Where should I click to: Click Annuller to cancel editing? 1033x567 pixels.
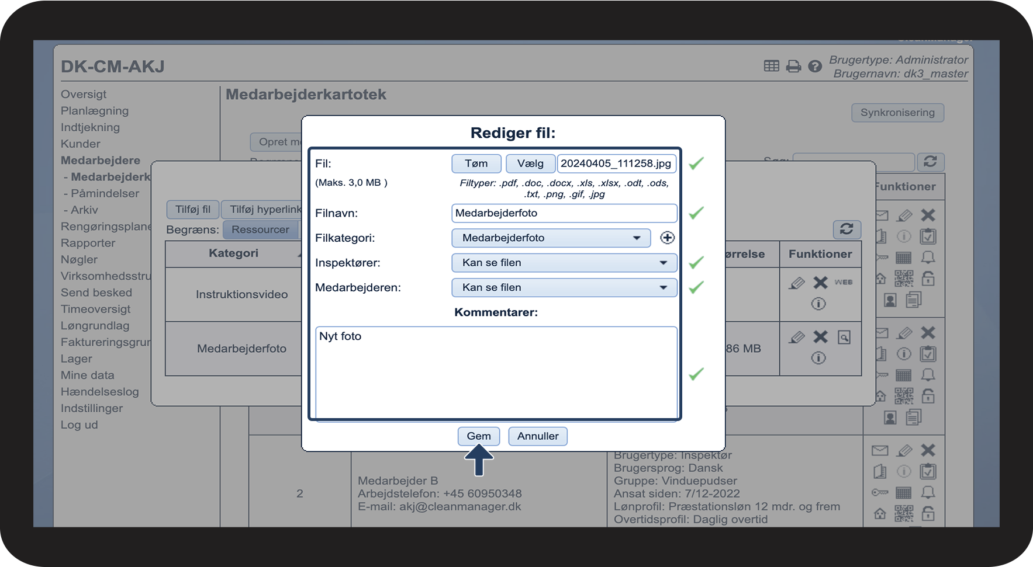(538, 436)
